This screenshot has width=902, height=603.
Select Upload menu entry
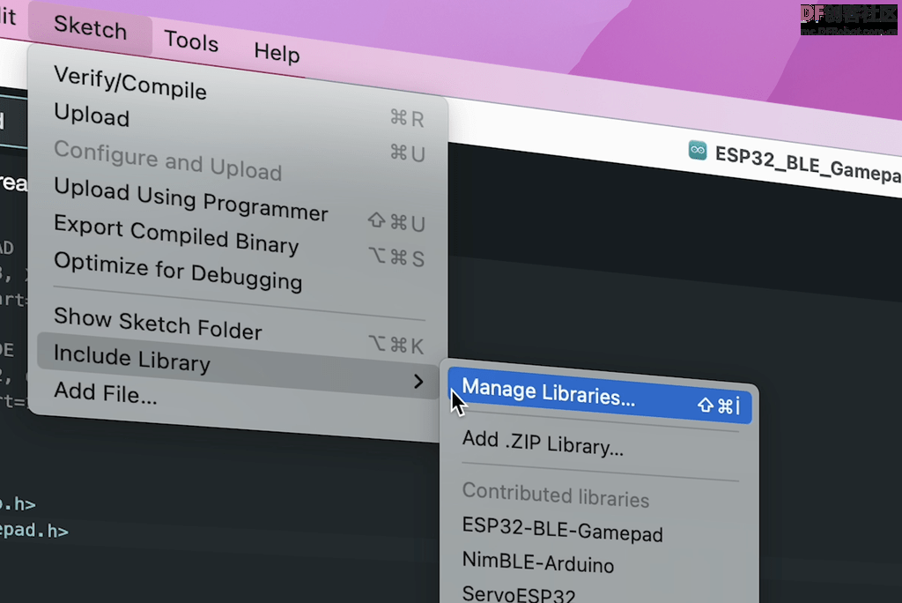point(92,115)
